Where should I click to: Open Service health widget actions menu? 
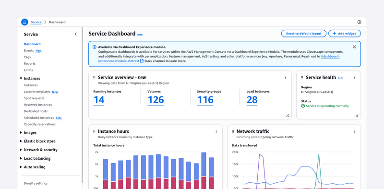tap(354, 77)
